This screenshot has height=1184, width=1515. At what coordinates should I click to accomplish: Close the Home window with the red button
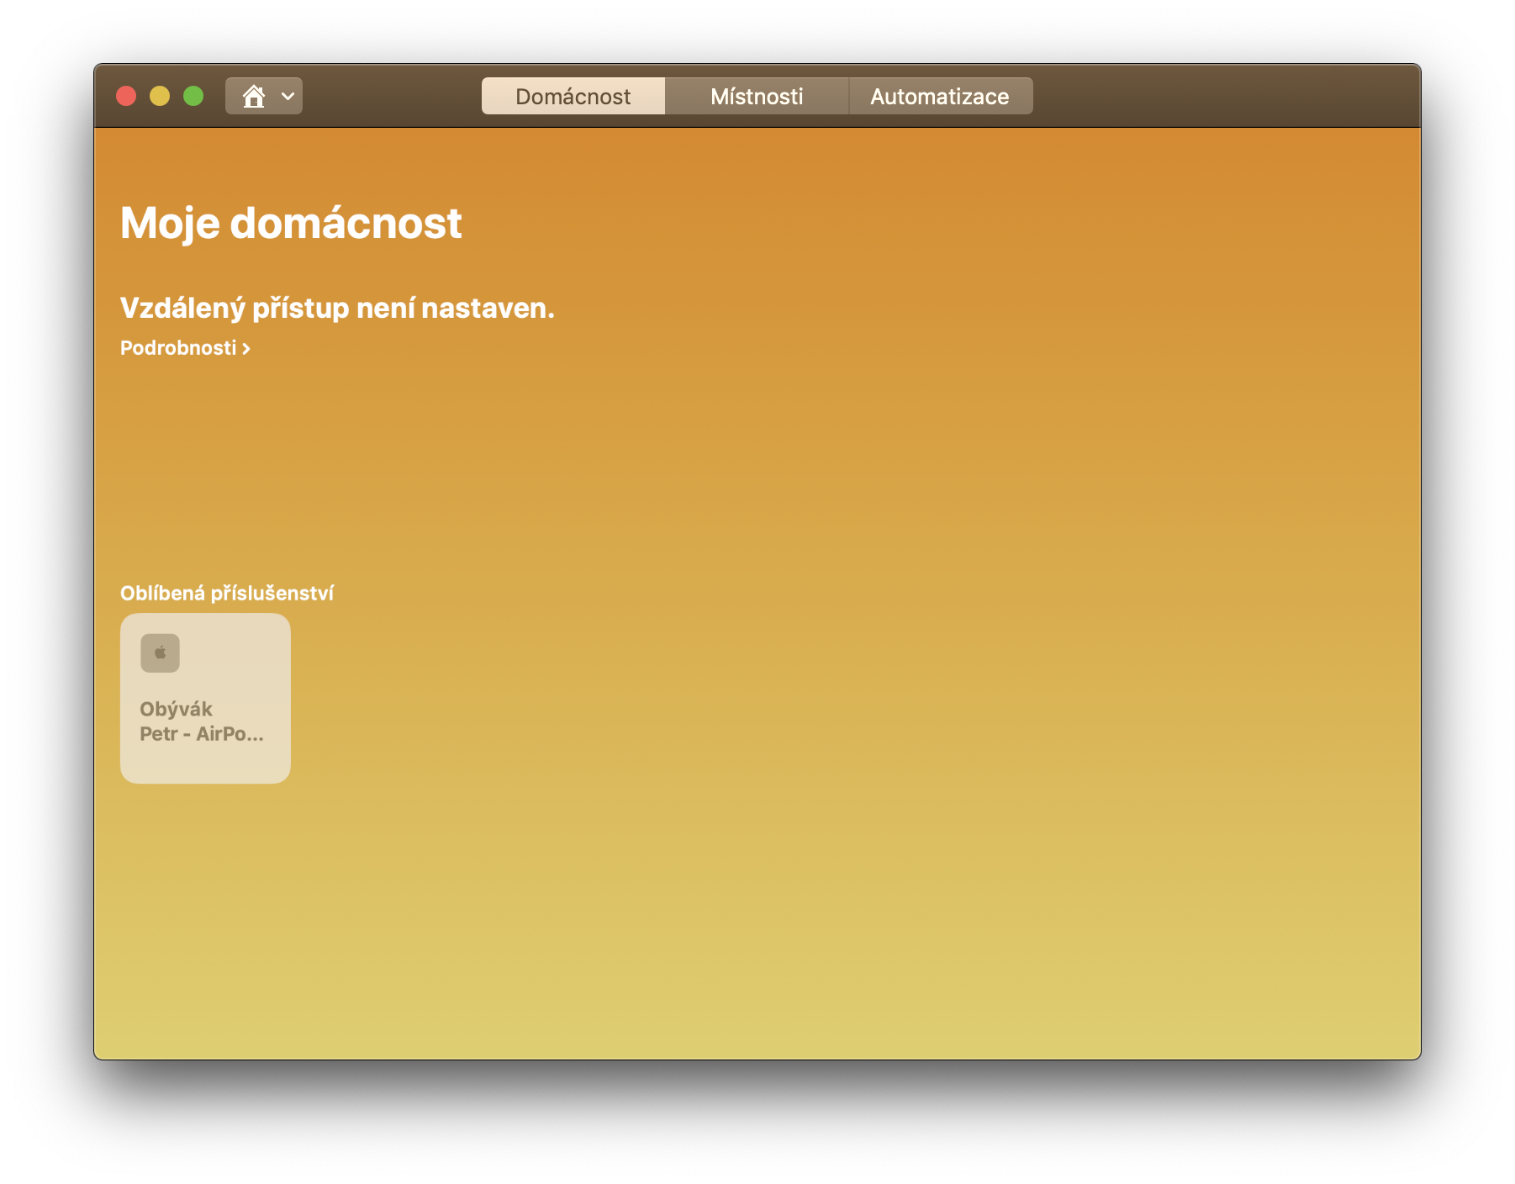(x=126, y=97)
